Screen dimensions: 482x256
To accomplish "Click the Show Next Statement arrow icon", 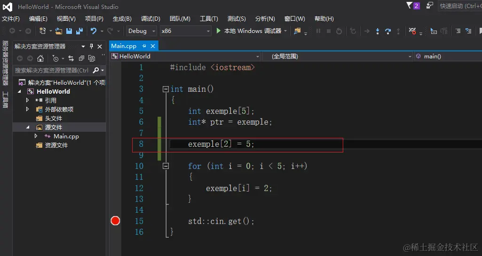I will coord(367,31).
